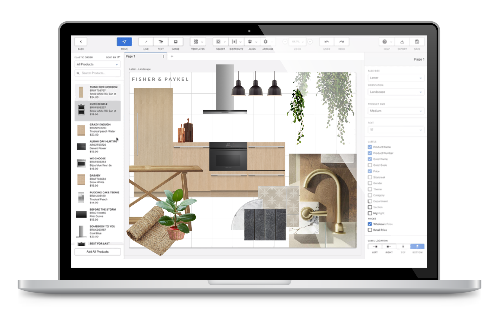This screenshot has width=499, height=312.
Task: Click the Save icon
Action: pos(417,42)
